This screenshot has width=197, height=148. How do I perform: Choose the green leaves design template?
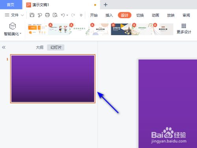click(x=80, y=29)
